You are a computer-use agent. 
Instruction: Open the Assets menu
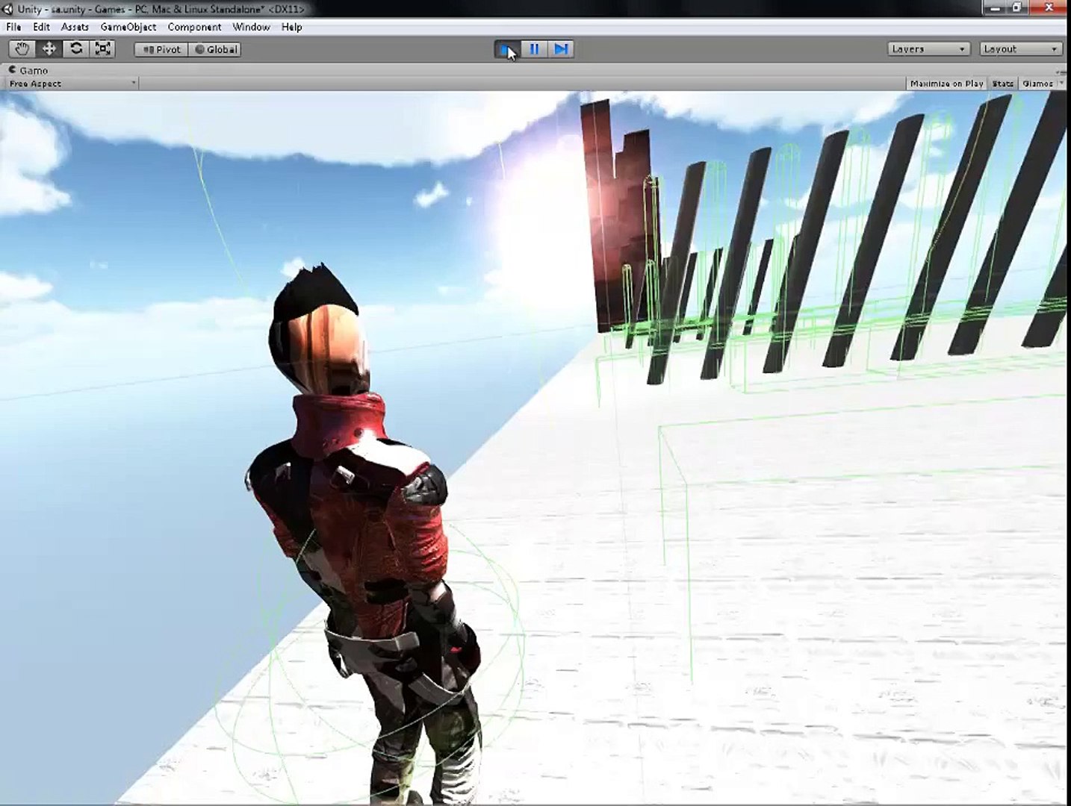click(x=75, y=27)
